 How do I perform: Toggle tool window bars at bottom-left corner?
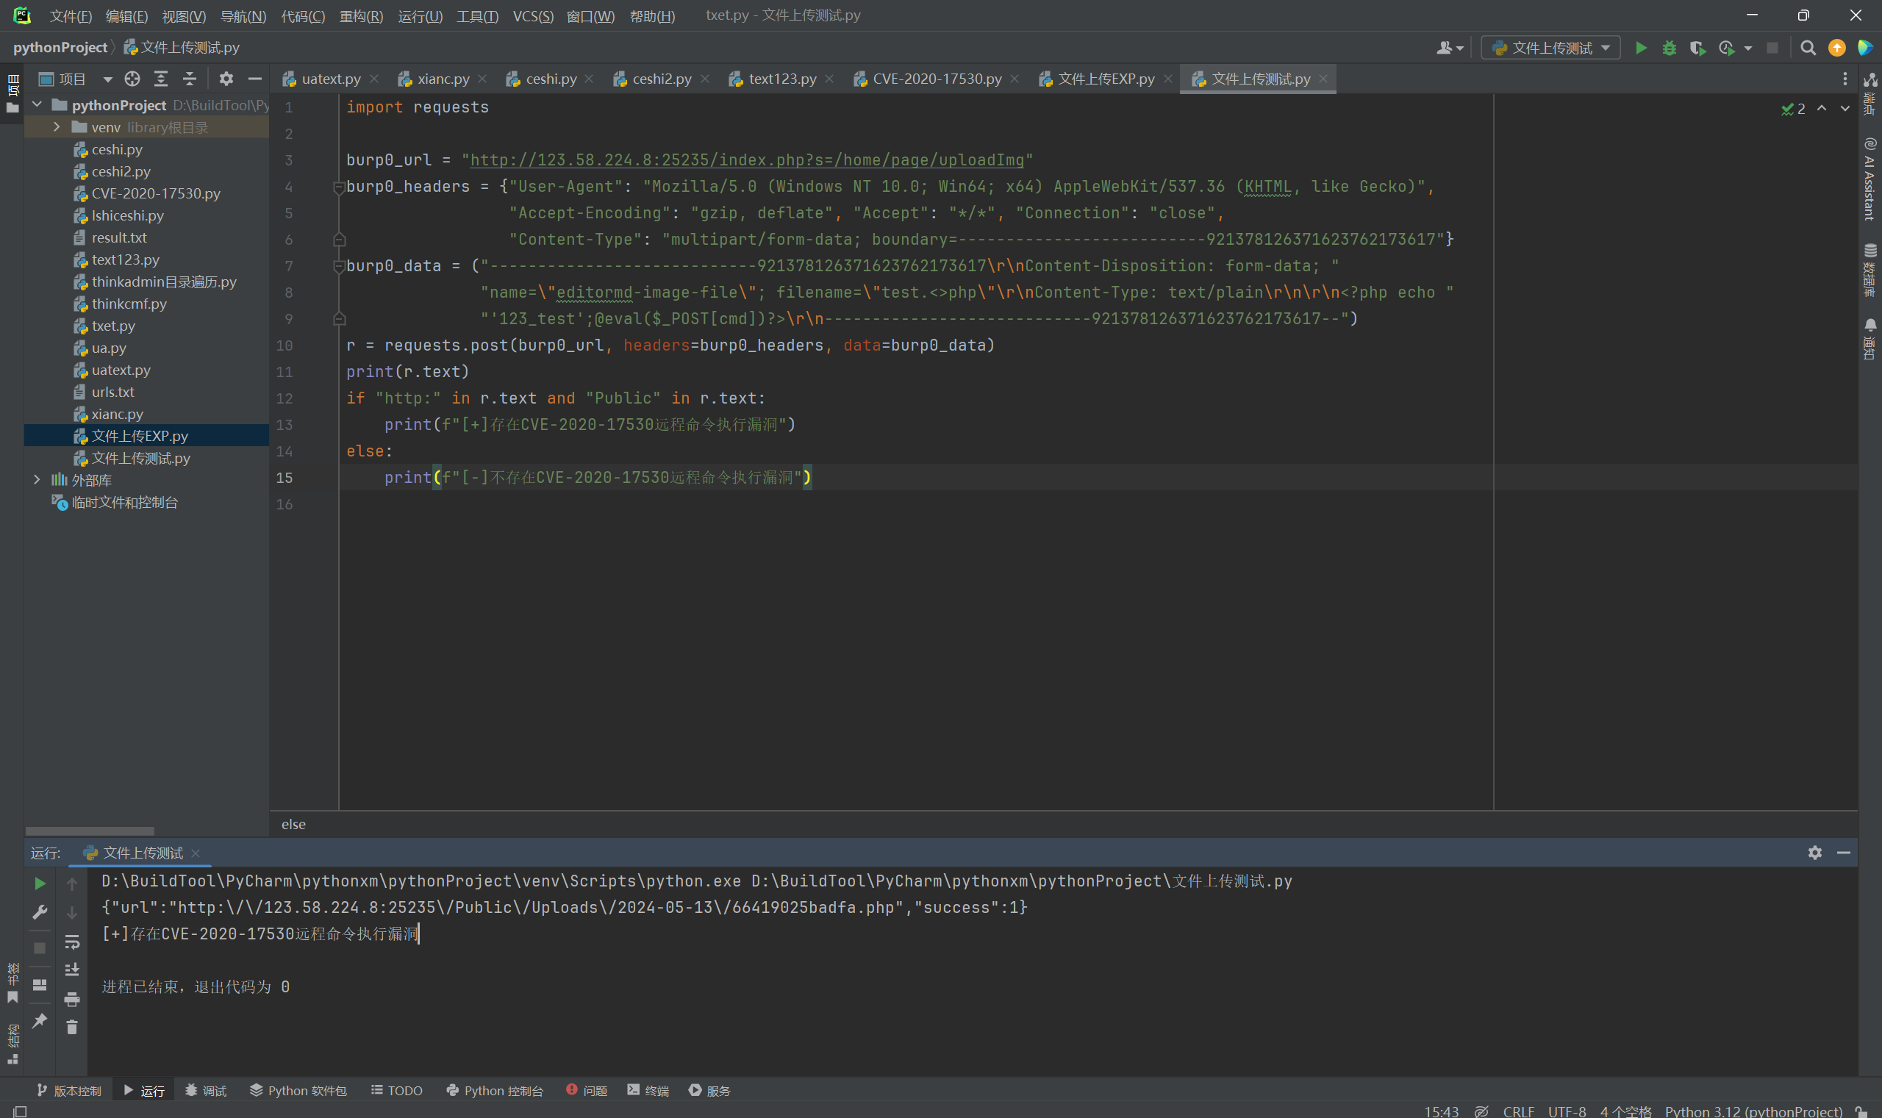tap(21, 1111)
